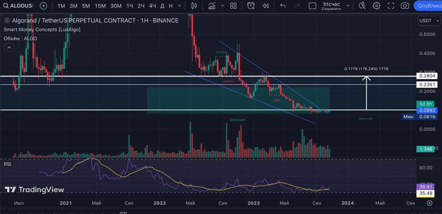Select the Н weekly timeframe
442x214 pixels.
click(171, 6)
